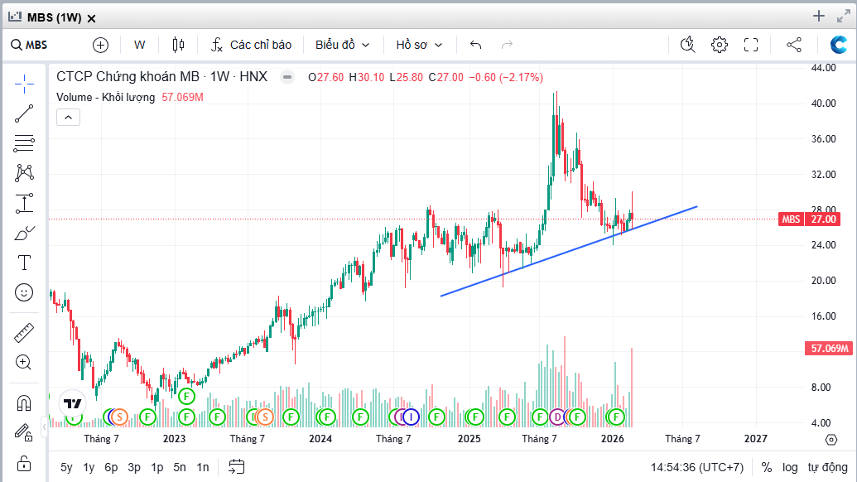Select the zoom in tool
Screen dimensions: 857x482
pyautogui.click(x=23, y=362)
